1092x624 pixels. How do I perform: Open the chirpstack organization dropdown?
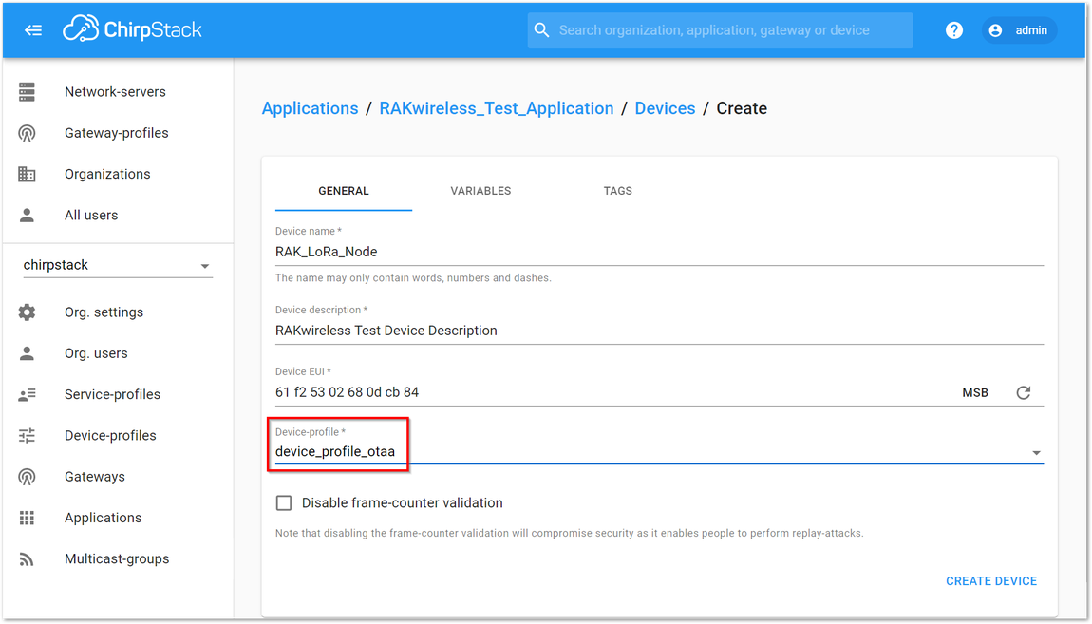click(118, 265)
